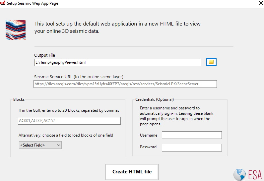Focus the Password text box

[x=191, y=148]
